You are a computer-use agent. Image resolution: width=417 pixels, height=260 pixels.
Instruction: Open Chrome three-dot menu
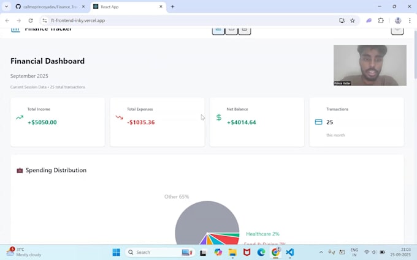click(x=410, y=20)
